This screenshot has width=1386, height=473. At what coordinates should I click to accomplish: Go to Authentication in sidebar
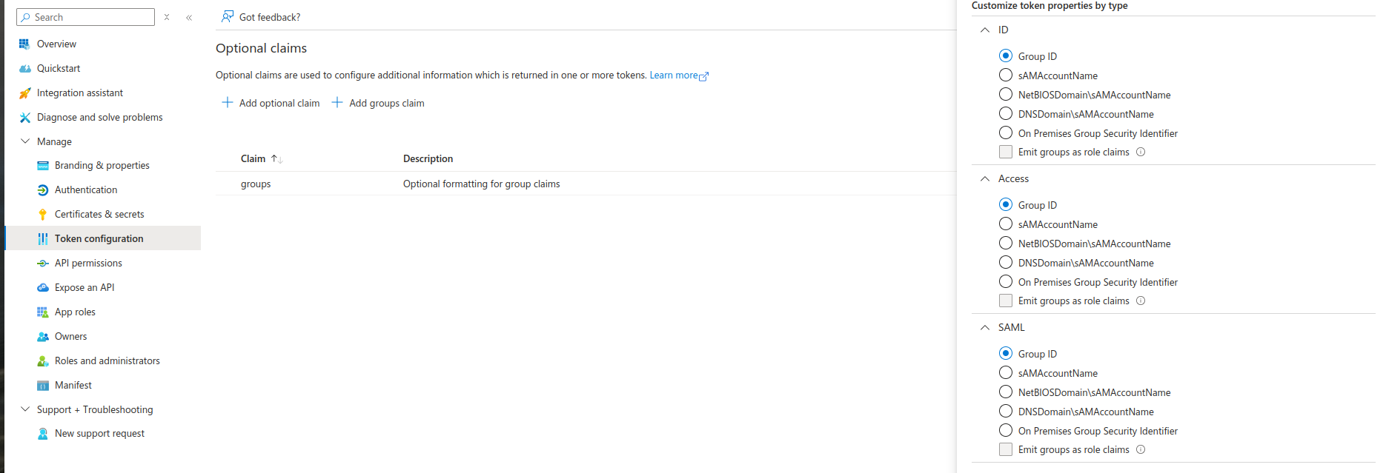pyautogui.click(x=86, y=190)
